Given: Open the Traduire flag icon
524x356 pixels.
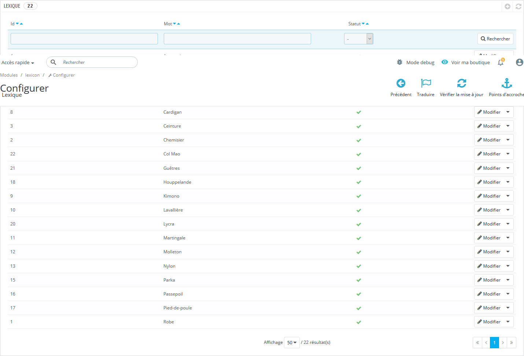Looking at the screenshot, I should click(425, 83).
